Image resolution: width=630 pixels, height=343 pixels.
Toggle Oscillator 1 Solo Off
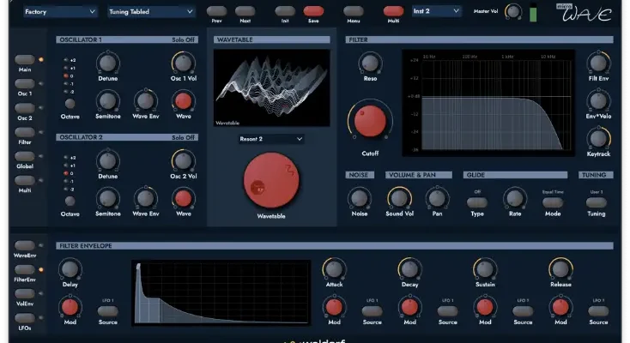tap(183, 40)
